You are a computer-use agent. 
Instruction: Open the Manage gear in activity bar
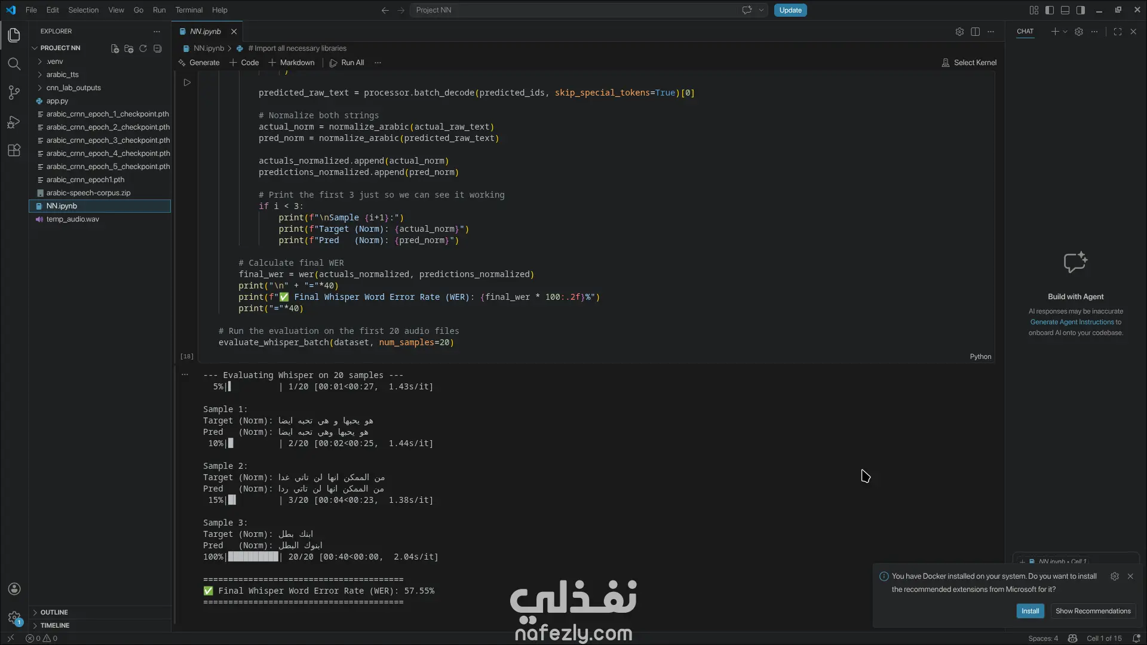pos(14,618)
